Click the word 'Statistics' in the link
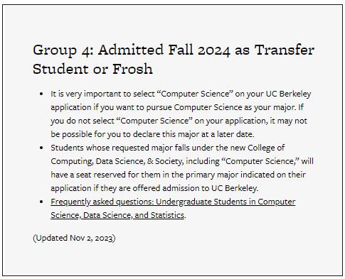 pyautogui.click(x=167, y=215)
